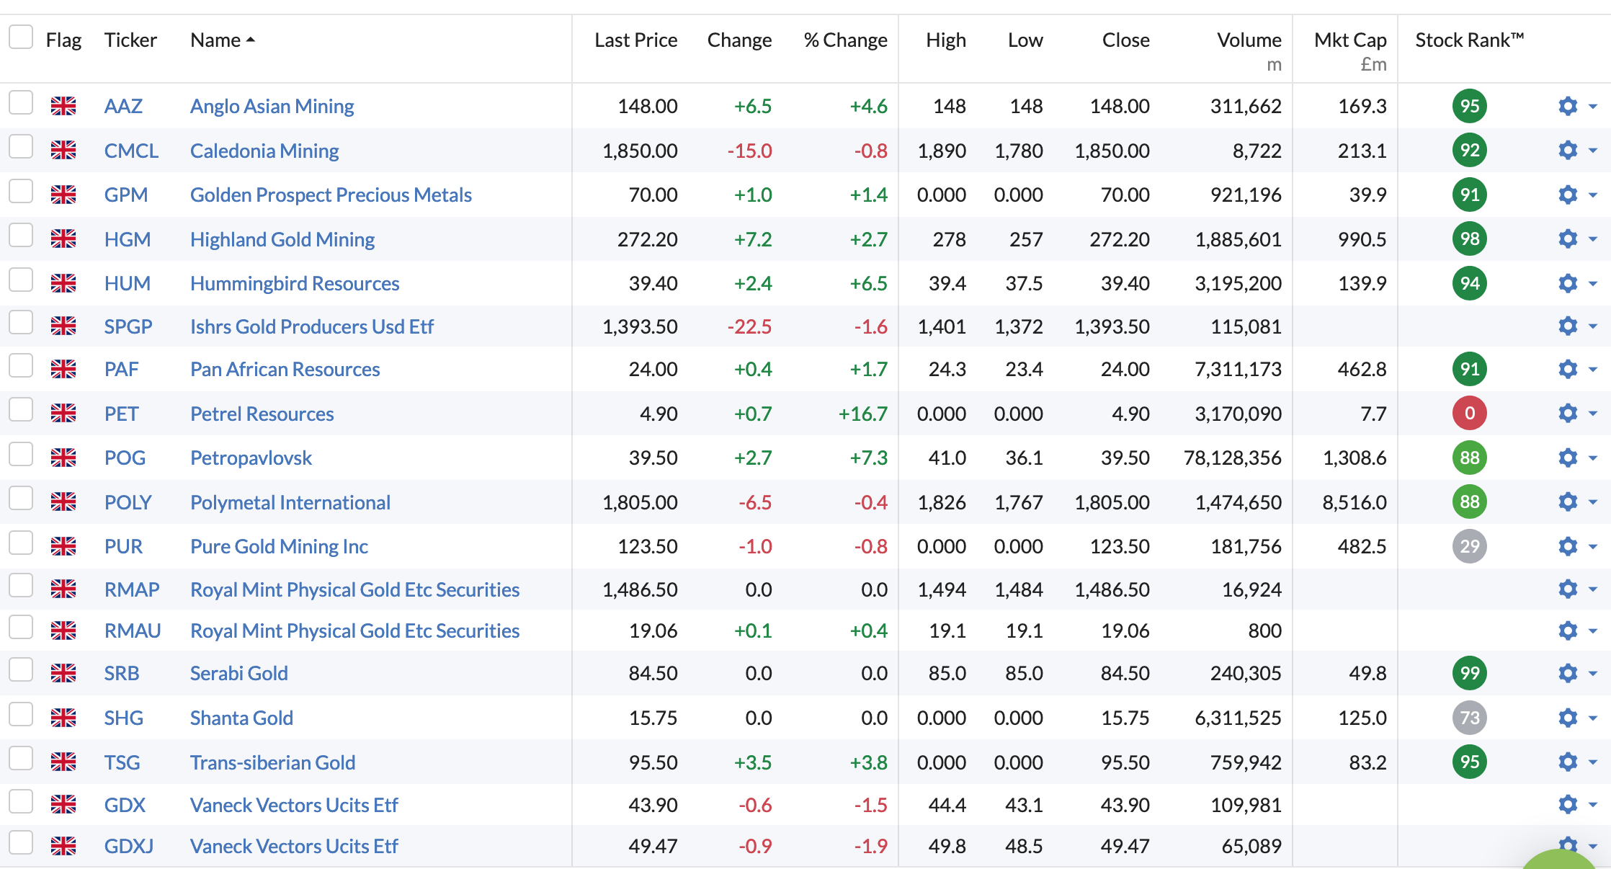Click UK flag icon in CMCL row
The image size is (1611, 869).
63,150
